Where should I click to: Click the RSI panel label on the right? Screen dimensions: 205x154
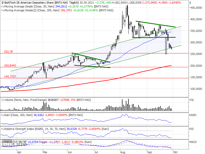[x=191, y=129]
